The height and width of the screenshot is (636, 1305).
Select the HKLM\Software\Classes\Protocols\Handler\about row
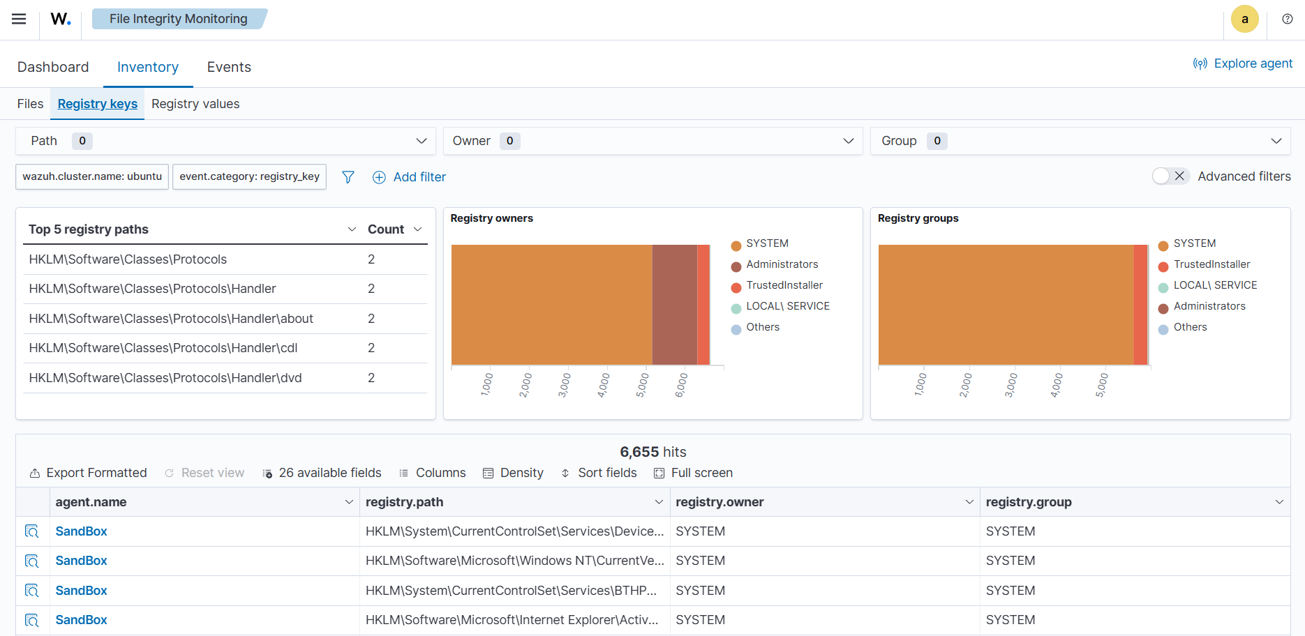tap(225, 319)
